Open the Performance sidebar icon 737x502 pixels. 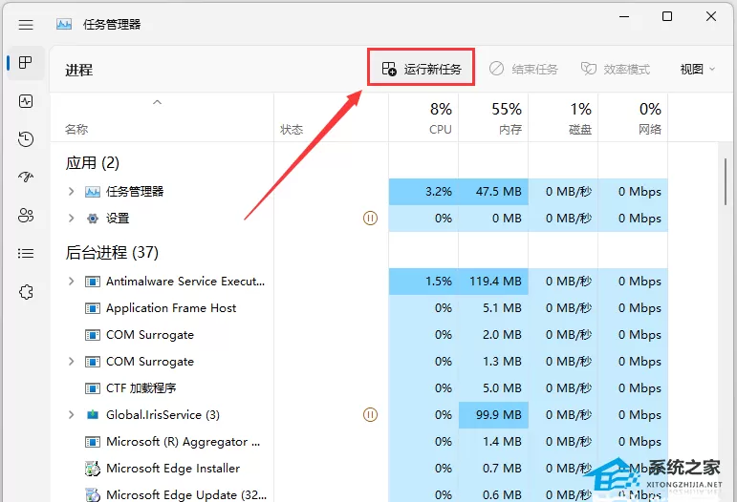(x=26, y=101)
